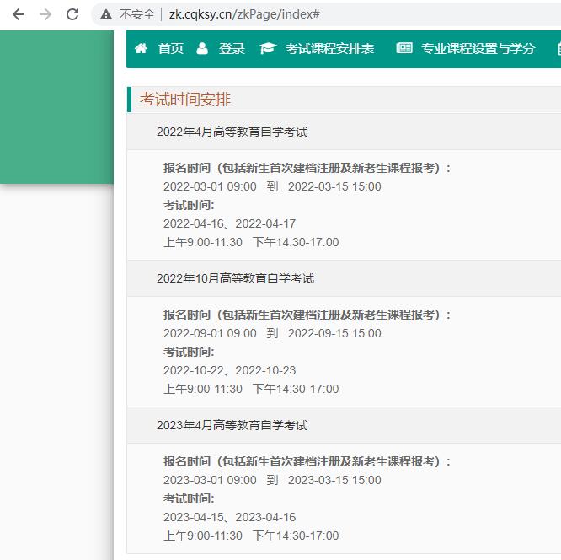The image size is (561, 560).
Task: Click the 考试时间安排 section heading
Action: tap(185, 100)
